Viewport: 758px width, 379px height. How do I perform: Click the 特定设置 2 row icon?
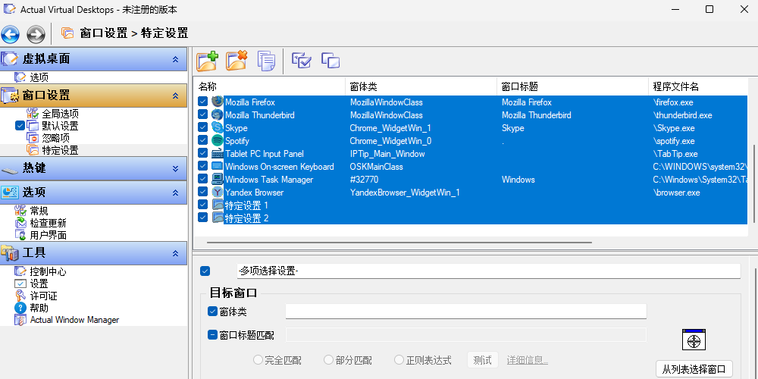tap(217, 218)
